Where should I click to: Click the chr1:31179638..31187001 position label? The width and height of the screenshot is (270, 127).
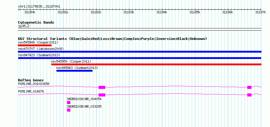tap(39, 7)
